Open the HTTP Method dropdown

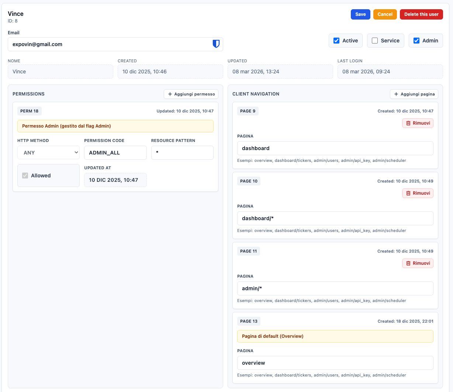[x=49, y=153]
